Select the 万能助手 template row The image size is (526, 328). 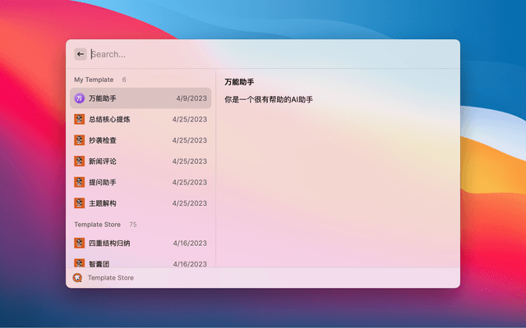coord(140,98)
